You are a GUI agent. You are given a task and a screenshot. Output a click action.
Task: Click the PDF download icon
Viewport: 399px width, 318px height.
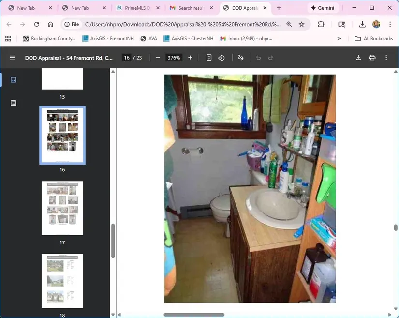click(358, 58)
